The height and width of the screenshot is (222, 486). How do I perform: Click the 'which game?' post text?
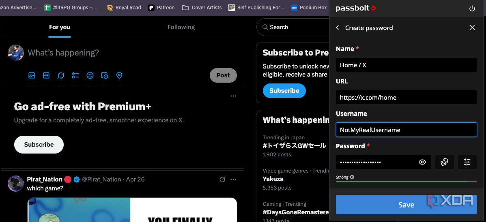(x=45, y=188)
